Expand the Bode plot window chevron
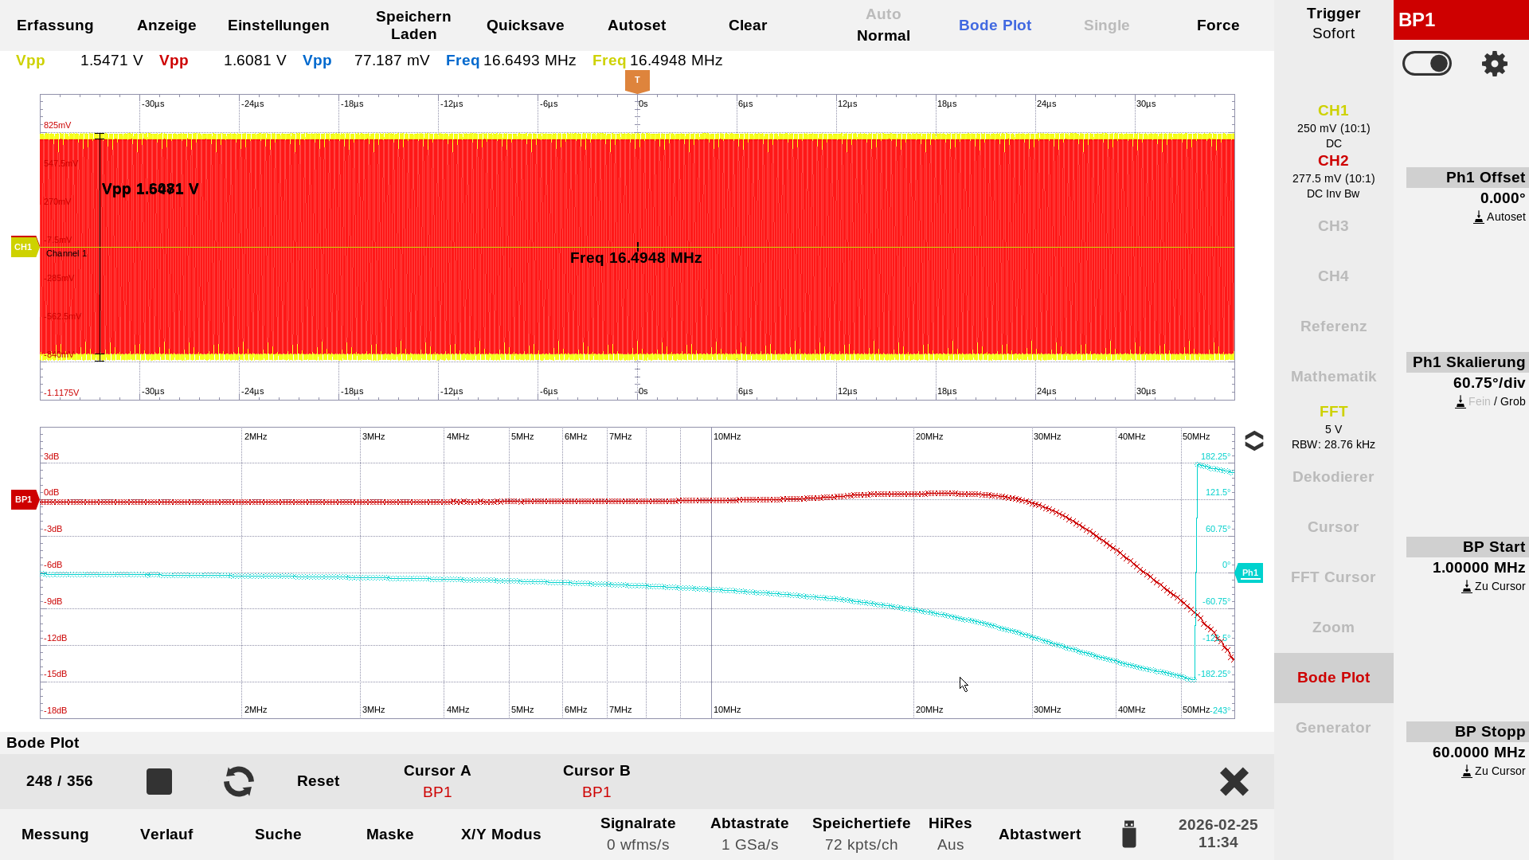The width and height of the screenshot is (1529, 860). point(1253,441)
